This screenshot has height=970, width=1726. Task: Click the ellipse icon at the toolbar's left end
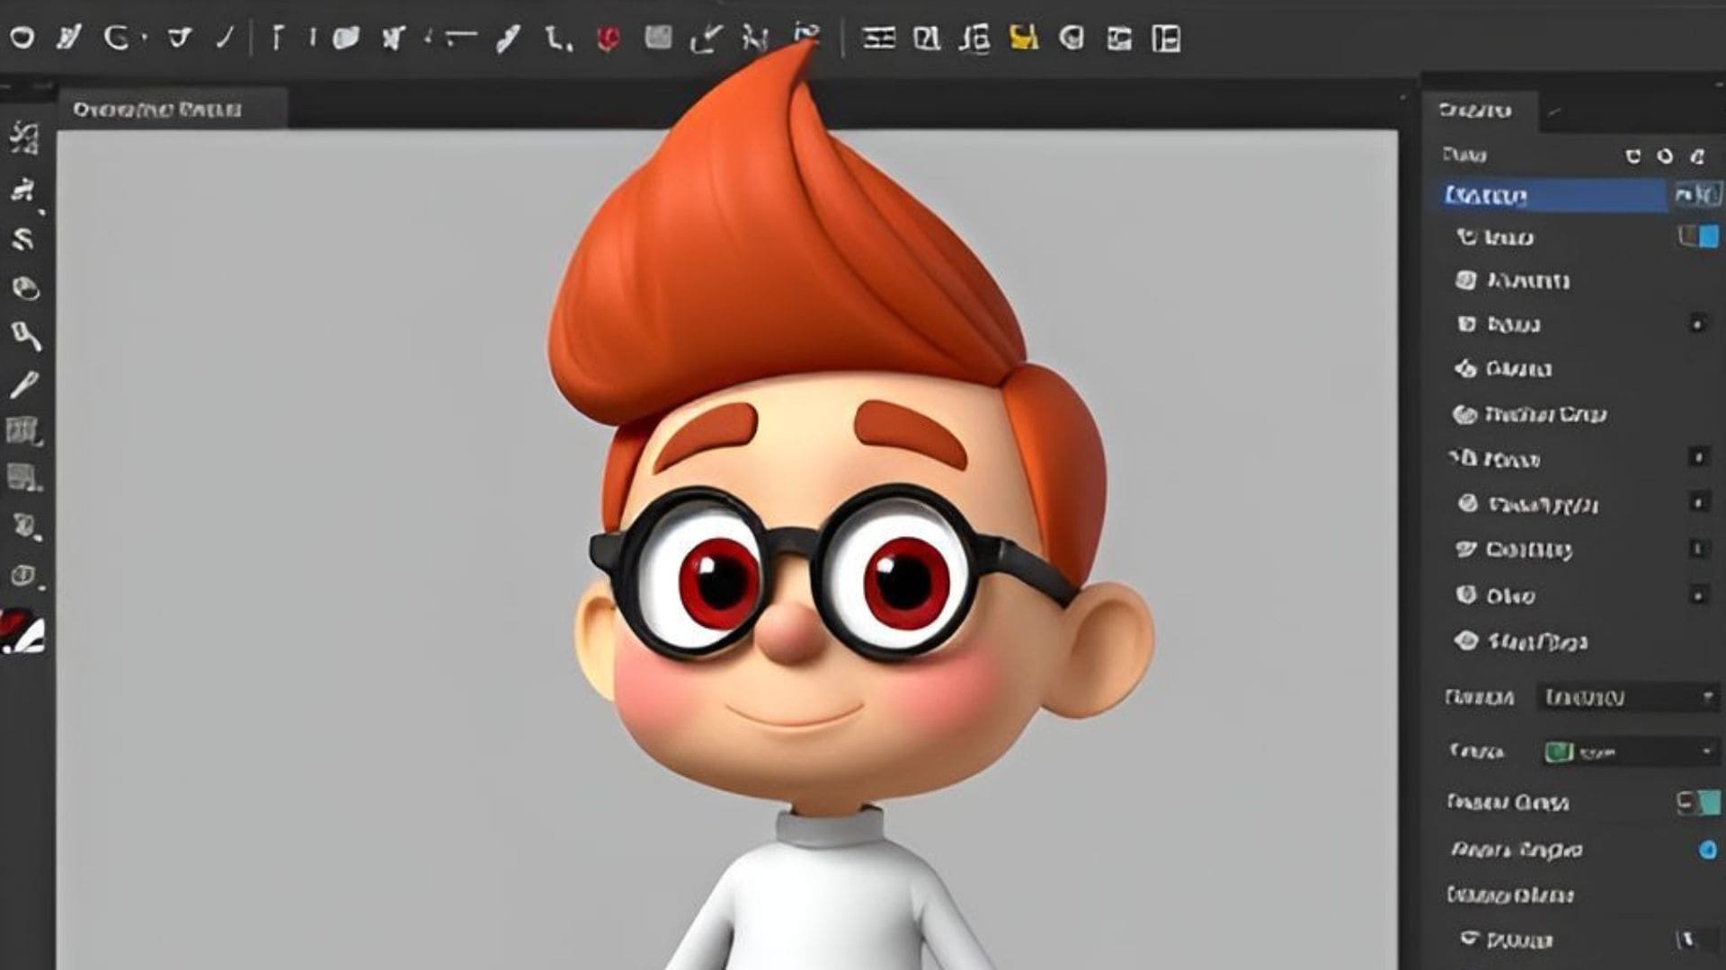(x=22, y=38)
